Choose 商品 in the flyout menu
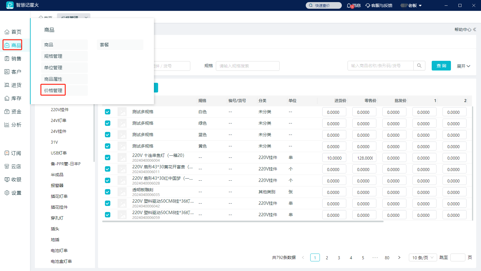 pos(64,45)
